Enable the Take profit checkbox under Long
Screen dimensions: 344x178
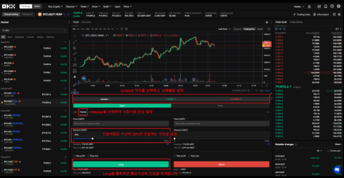pyautogui.click(x=74, y=156)
